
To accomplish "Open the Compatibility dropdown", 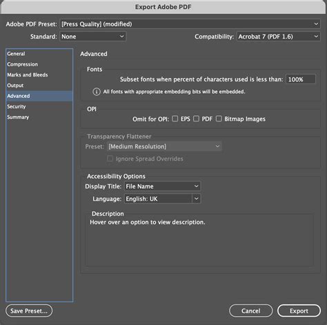I will pyautogui.click(x=279, y=37).
